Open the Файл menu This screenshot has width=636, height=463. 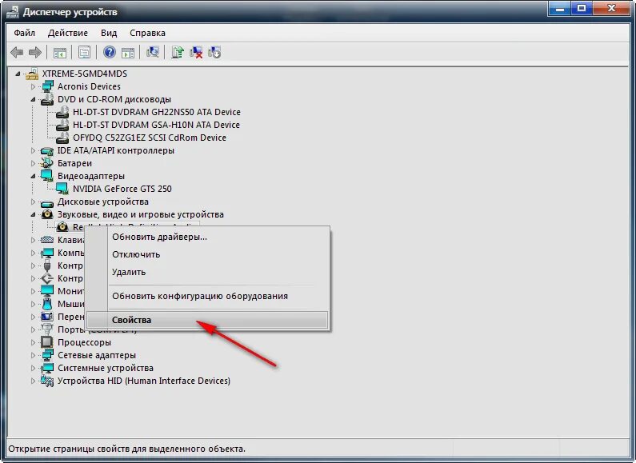(x=24, y=33)
